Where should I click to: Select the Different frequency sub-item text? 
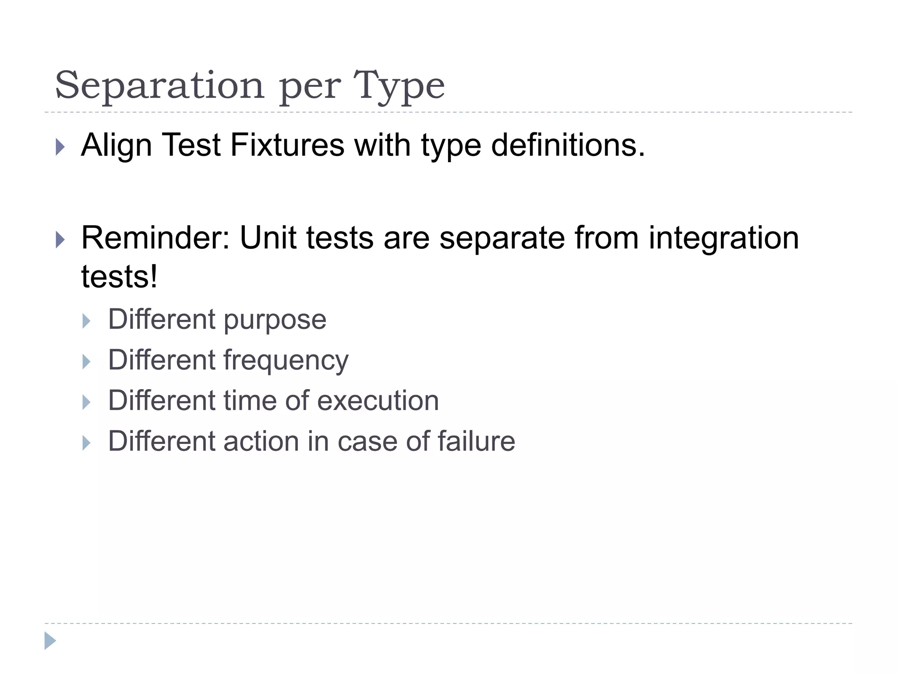pyautogui.click(x=228, y=360)
